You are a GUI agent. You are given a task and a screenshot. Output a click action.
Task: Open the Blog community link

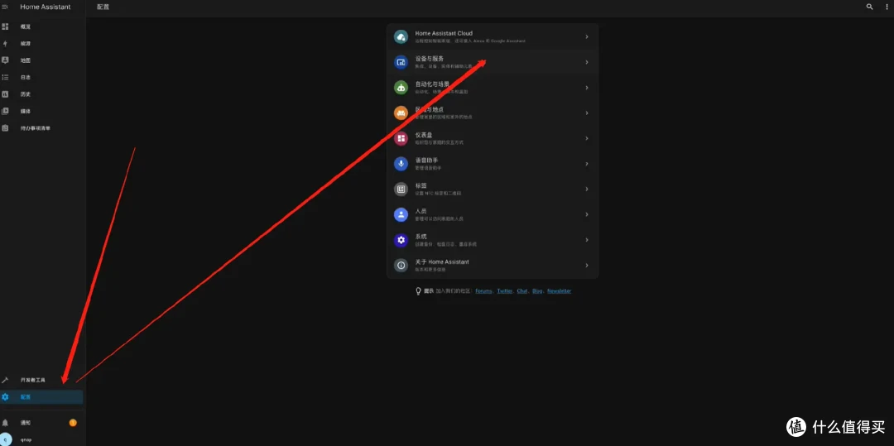(x=537, y=291)
